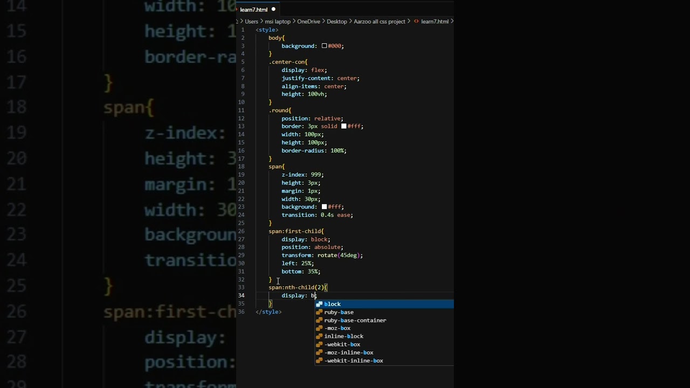Click the 'body{' selector on line 2
Viewport: 690px width, 388px height.
pos(277,38)
